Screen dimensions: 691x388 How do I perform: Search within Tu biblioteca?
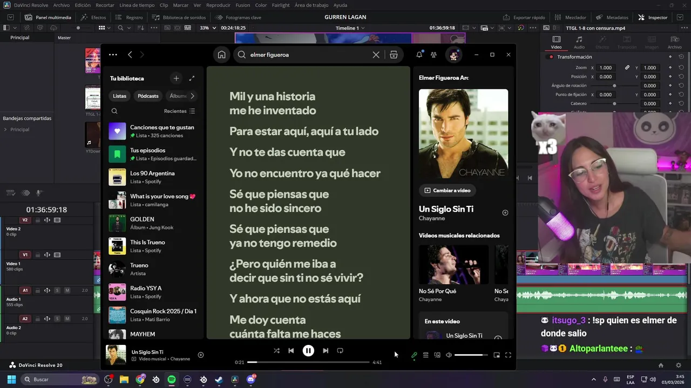pos(114,111)
